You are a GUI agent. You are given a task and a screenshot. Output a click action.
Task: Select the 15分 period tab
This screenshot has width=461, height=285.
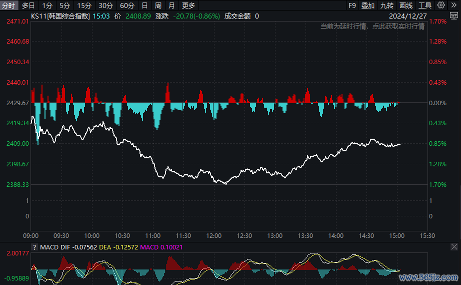tap(84, 6)
